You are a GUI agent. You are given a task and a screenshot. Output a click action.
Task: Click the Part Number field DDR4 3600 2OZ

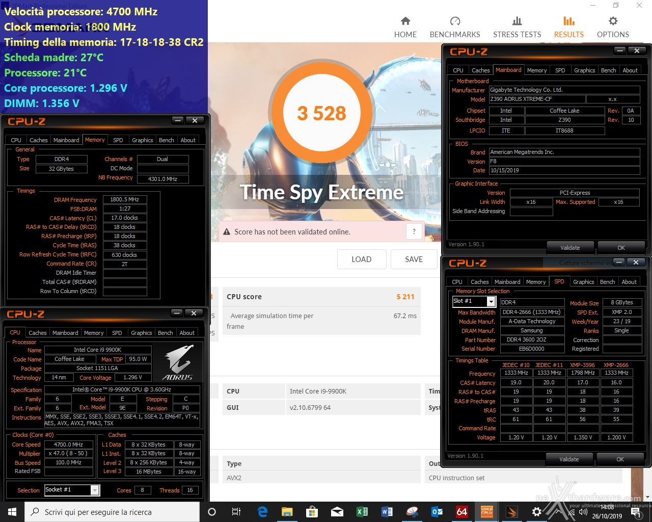[x=532, y=340]
